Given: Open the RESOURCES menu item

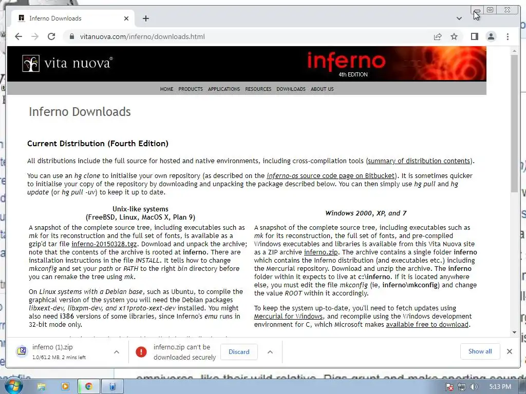Looking at the screenshot, I should (x=258, y=89).
